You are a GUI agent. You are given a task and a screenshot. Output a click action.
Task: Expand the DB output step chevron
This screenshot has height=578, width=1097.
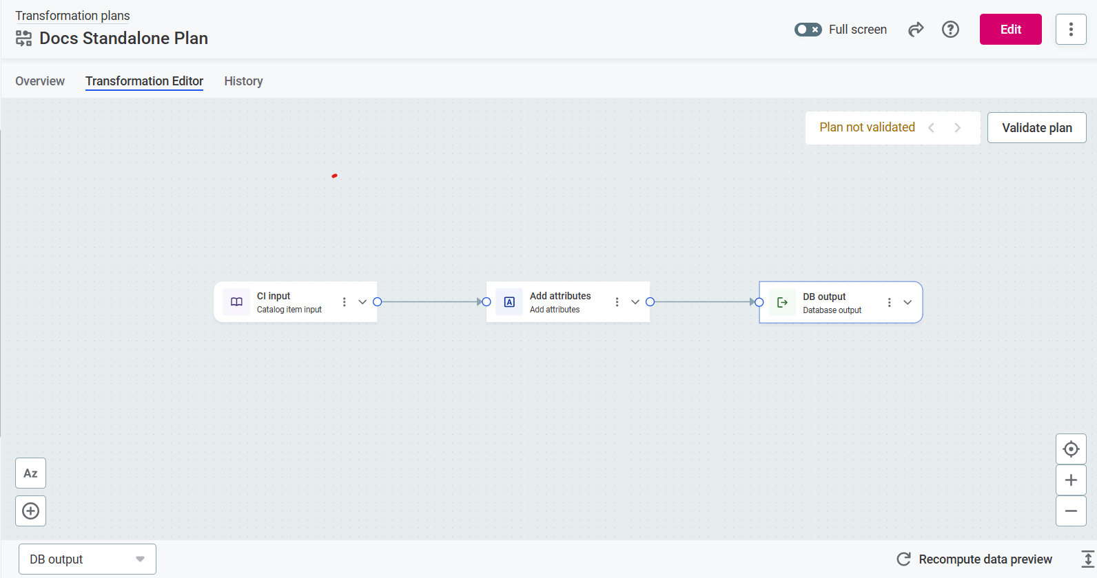point(908,303)
